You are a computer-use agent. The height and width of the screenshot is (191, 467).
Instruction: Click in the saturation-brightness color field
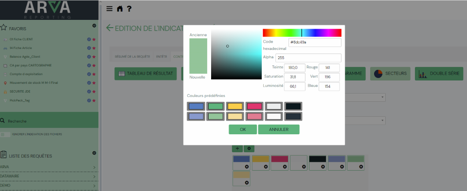click(x=236, y=54)
